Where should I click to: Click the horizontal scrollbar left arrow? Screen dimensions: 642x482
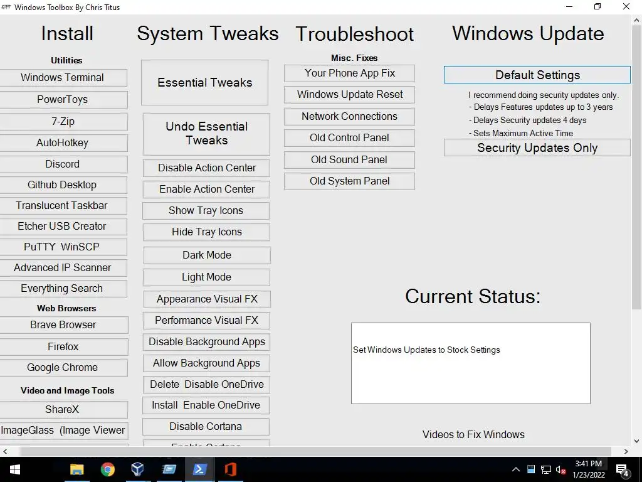[x=5, y=451]
